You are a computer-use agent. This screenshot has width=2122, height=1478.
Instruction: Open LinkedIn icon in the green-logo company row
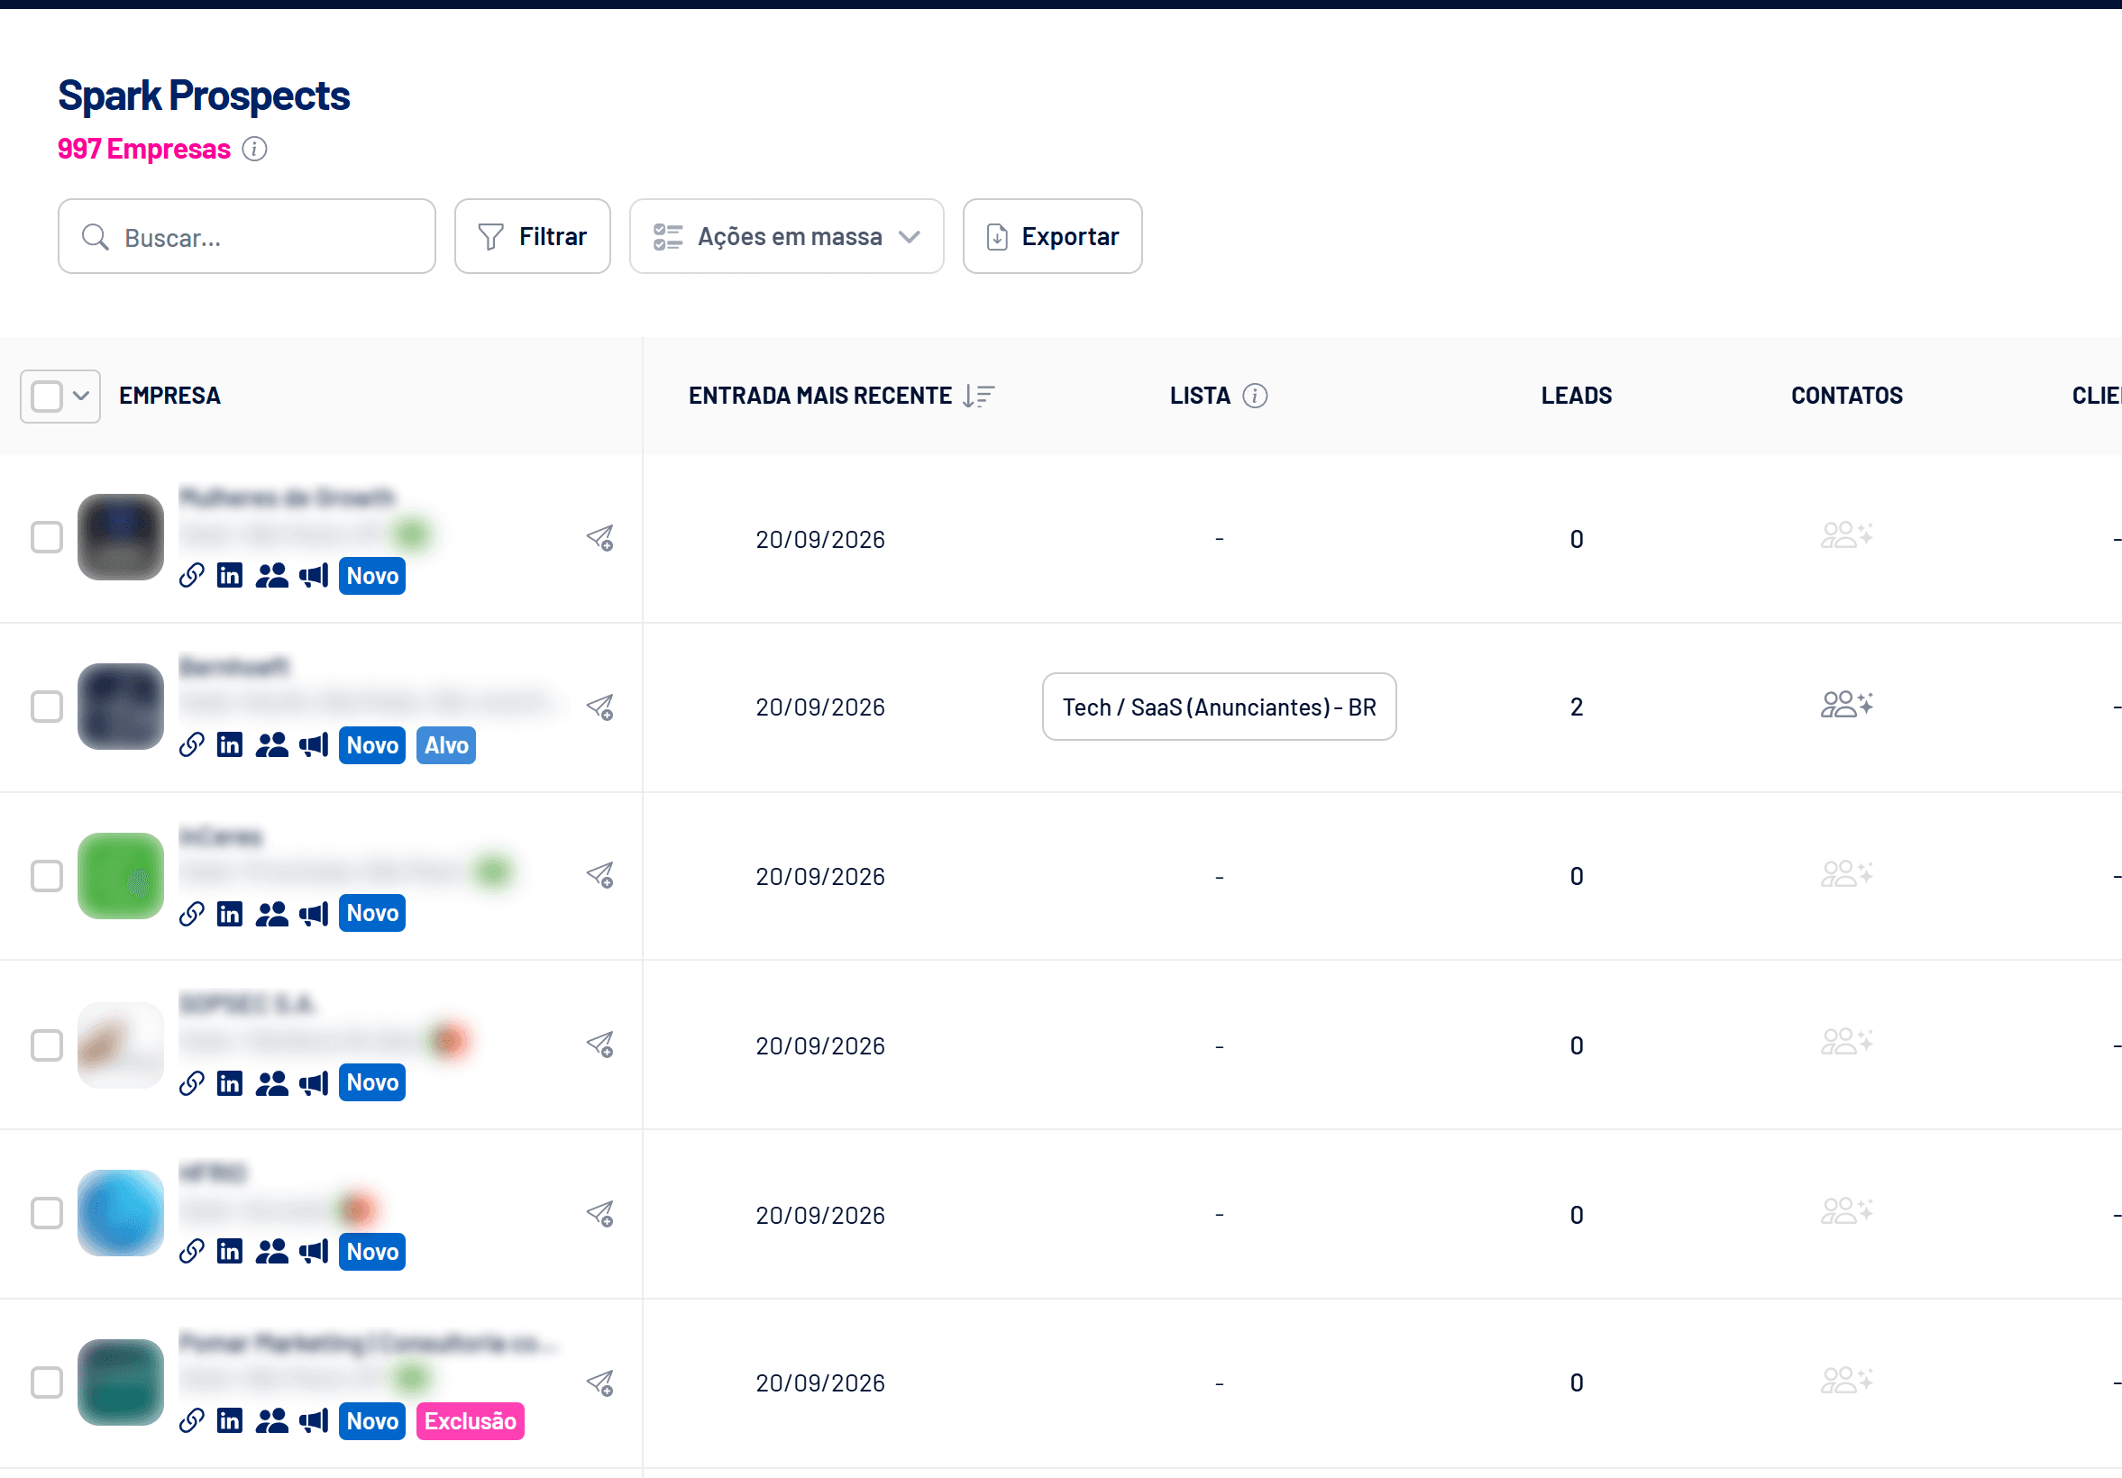[x=229, y=914]
